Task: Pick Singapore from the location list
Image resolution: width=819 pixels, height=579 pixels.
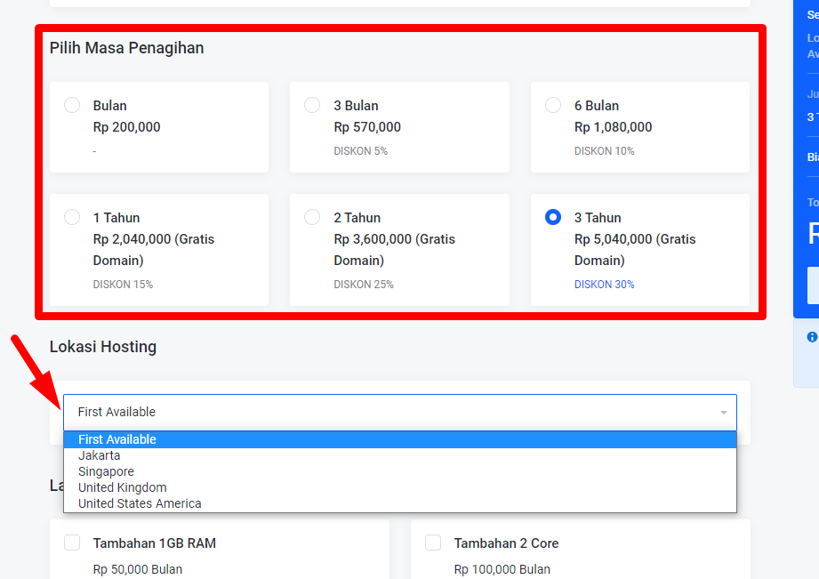Action: (x=106, y=471)
